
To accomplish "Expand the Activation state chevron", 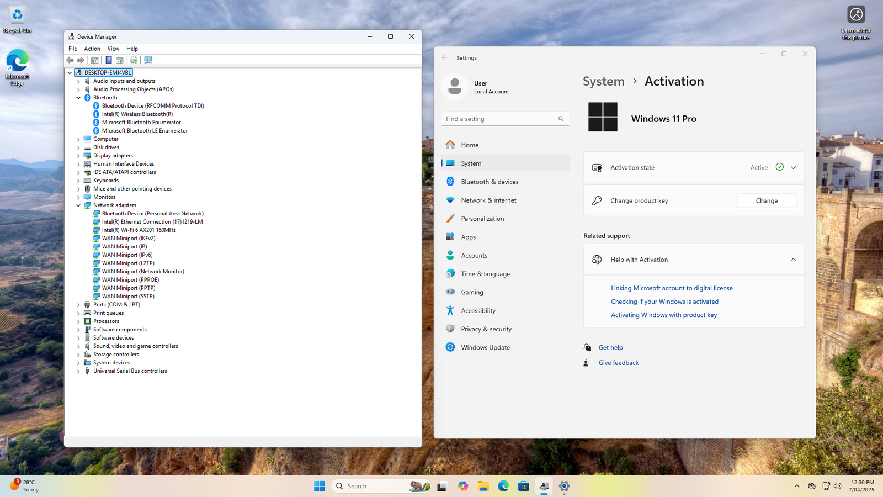I will tap(793, 167).
